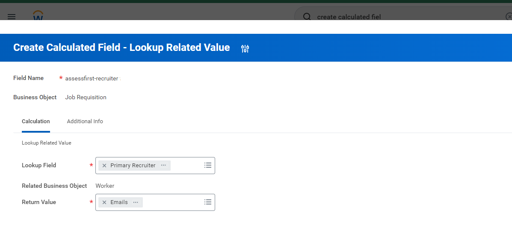Select the Primary Recruiter chip
512x234 pixels.
click(133, 166)
